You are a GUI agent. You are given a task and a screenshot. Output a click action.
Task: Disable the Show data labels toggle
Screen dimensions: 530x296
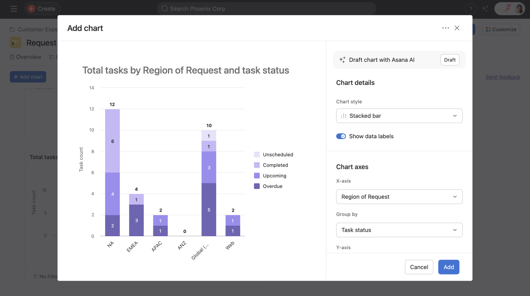pyautogui.click(x=341, y=136)
